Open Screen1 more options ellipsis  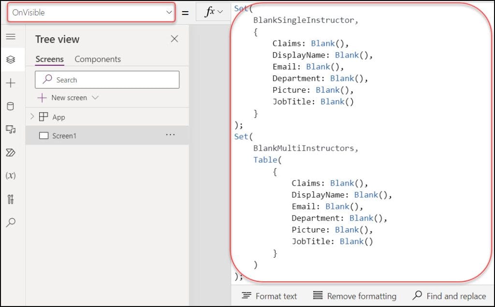171,135
